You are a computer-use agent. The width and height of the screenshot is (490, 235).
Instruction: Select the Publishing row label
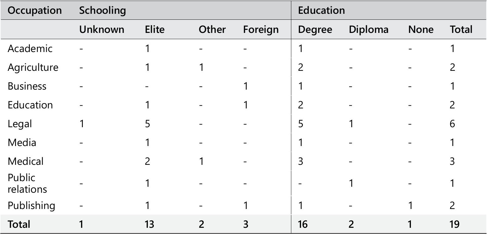click(31, 206)
